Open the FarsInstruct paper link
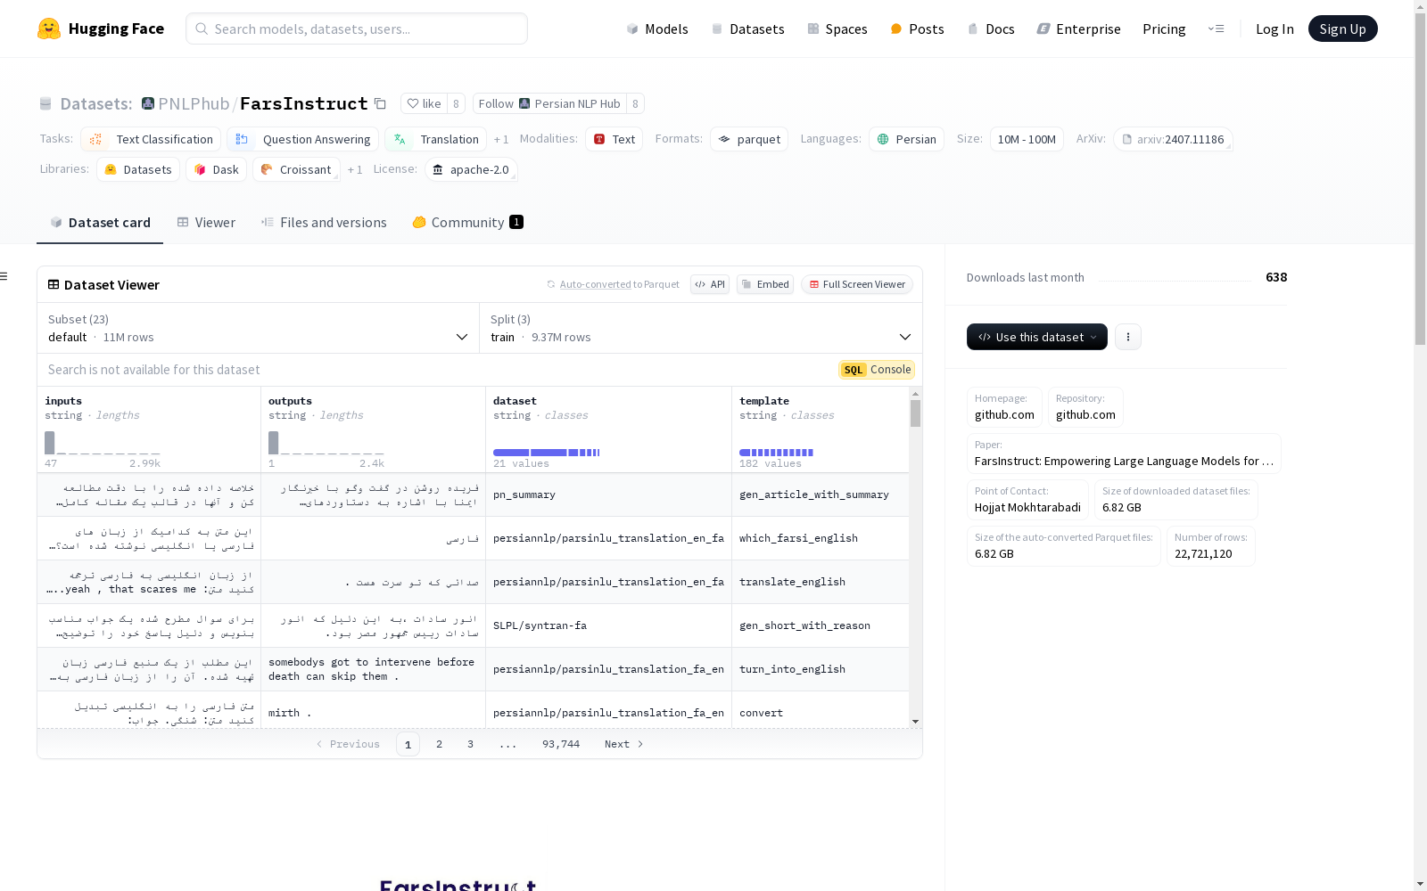Image resolution: width=1427 pixels, height=891 pixels. [x=1124, y=454]
